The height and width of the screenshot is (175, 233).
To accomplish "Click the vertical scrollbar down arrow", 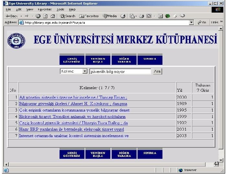I will [221, 160].
